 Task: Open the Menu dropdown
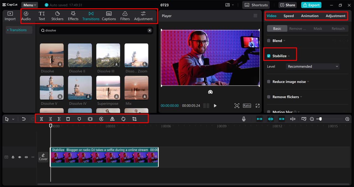point(30,5)
